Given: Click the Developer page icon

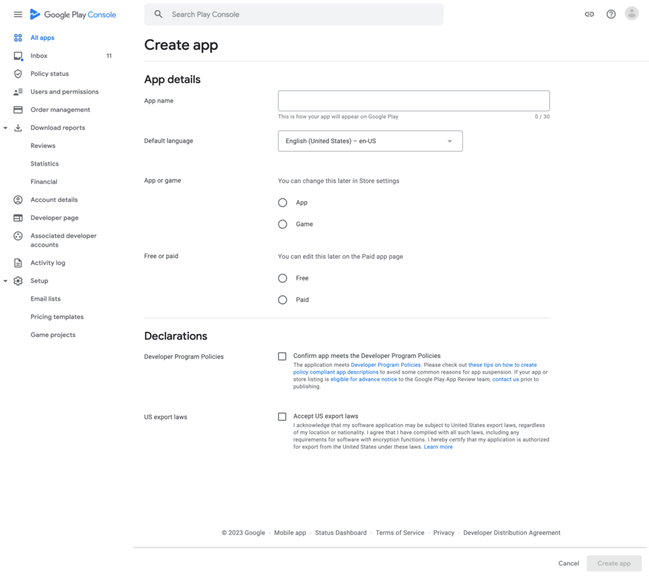Looking at the screenshot, I should pos(18,217).
